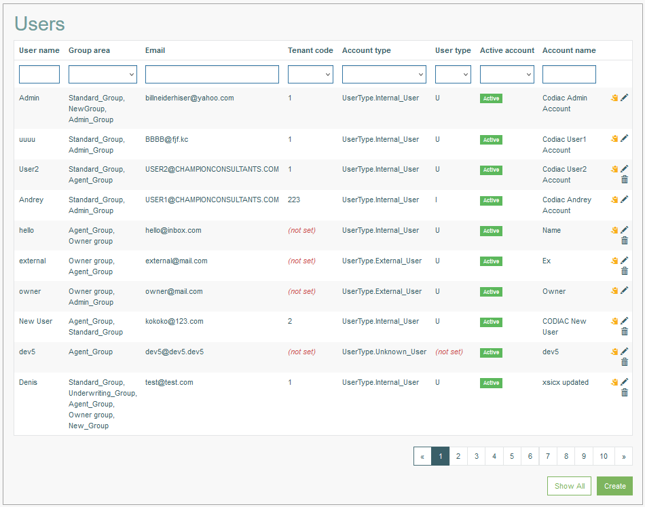Edit the dev5 user with pencil icon

click(x=625, y=351)
